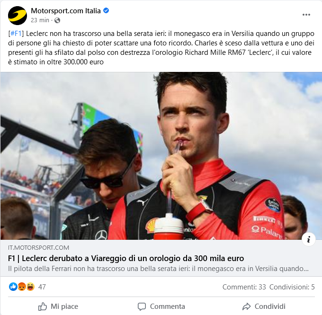Click the Mi piace button

click(58, 306)
